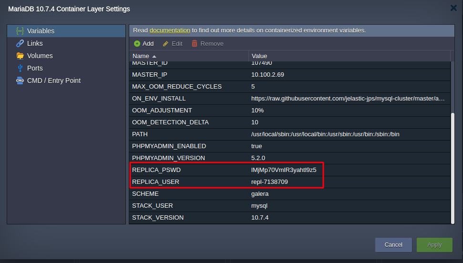Select the STACK_VERSION variable row
Image resolution: width=463 pixels, height=263 pixels.
click(x=290, y=218)
